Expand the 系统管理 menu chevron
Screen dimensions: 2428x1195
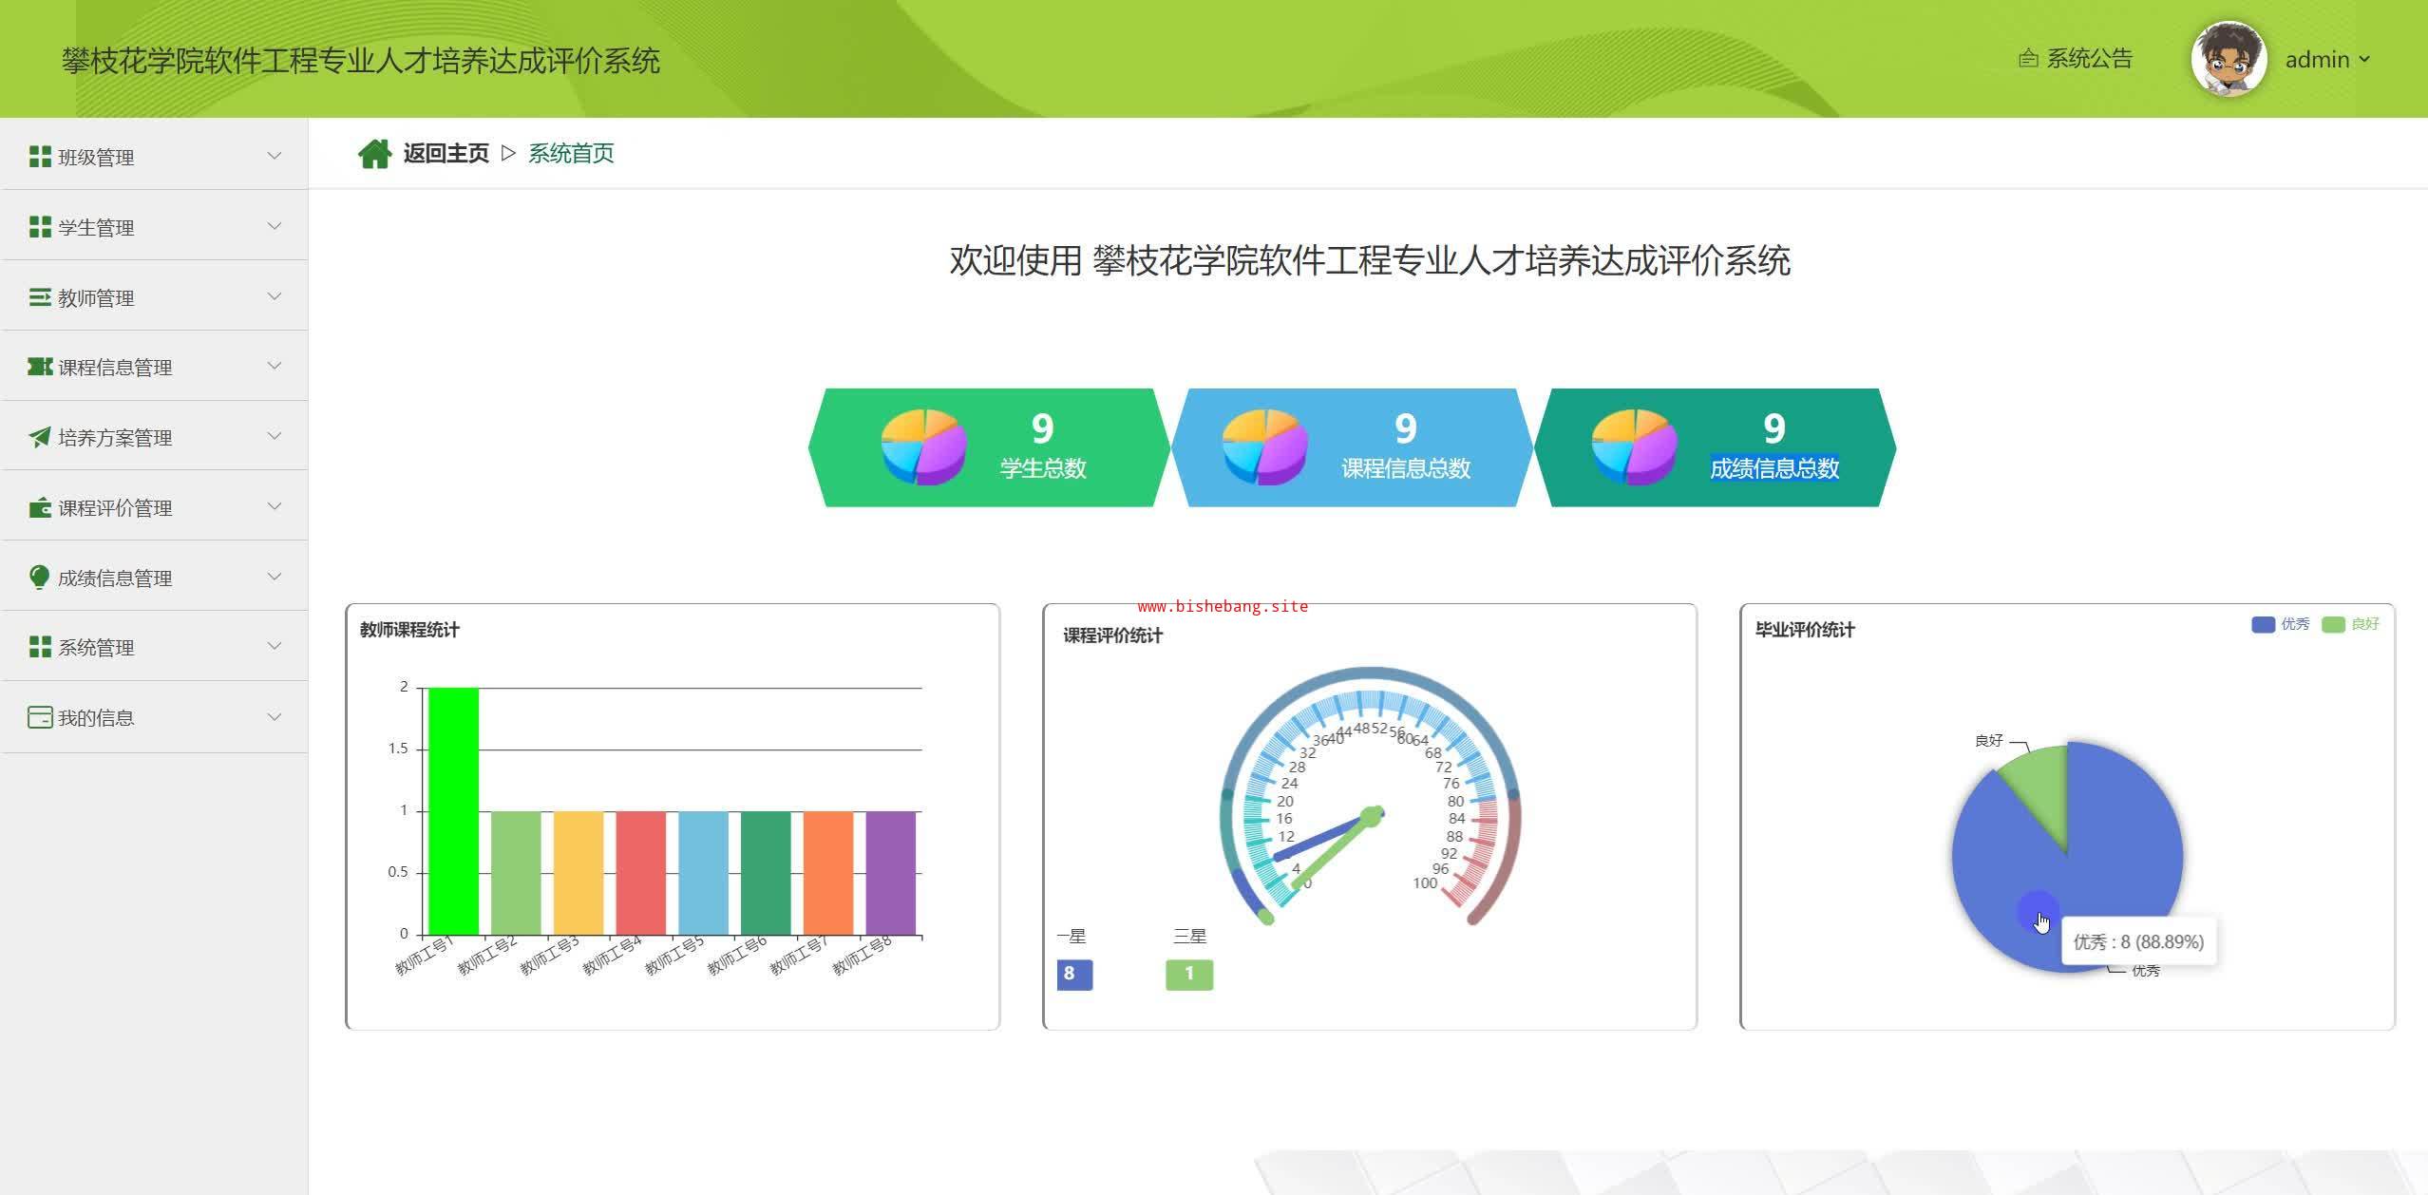[x=275, y=646]
